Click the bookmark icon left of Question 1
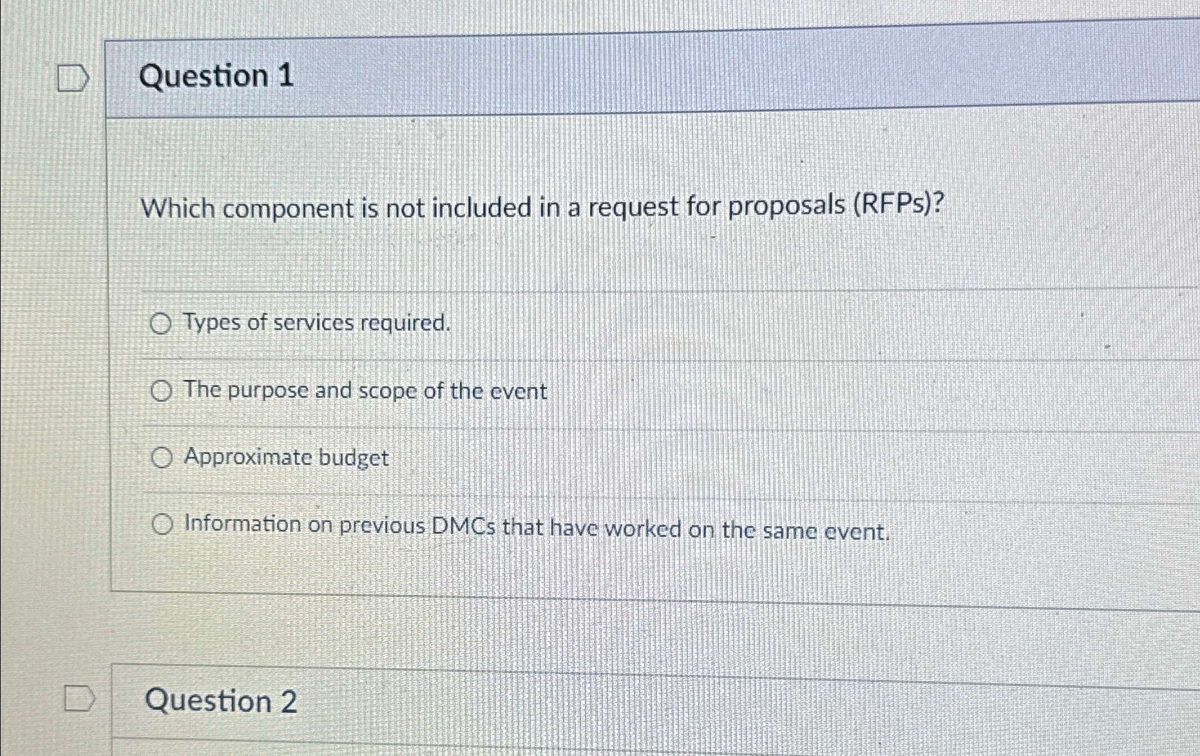 pyautogui.click(x=73, y=77)
